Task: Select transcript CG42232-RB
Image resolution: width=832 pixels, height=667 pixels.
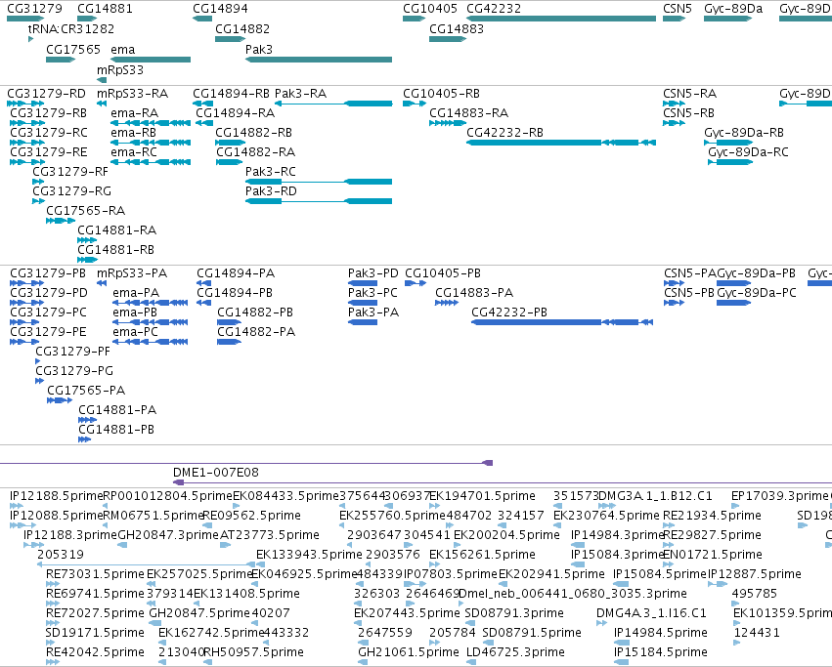Action: [504, 132]
